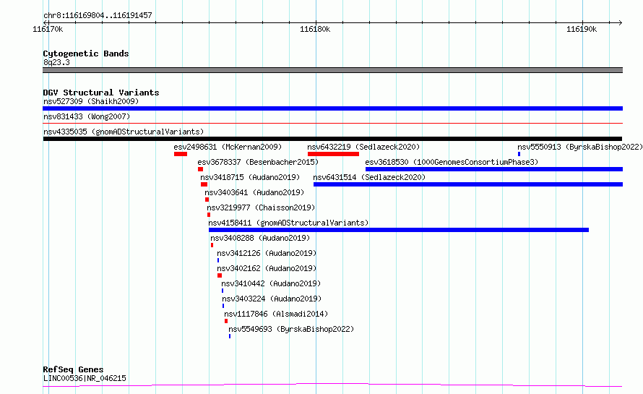The width and height of the screenshot is (643, 394).
Task: Open nsv5550913 (ByrskaBishop2022) label
Action: tap(580, 147)
